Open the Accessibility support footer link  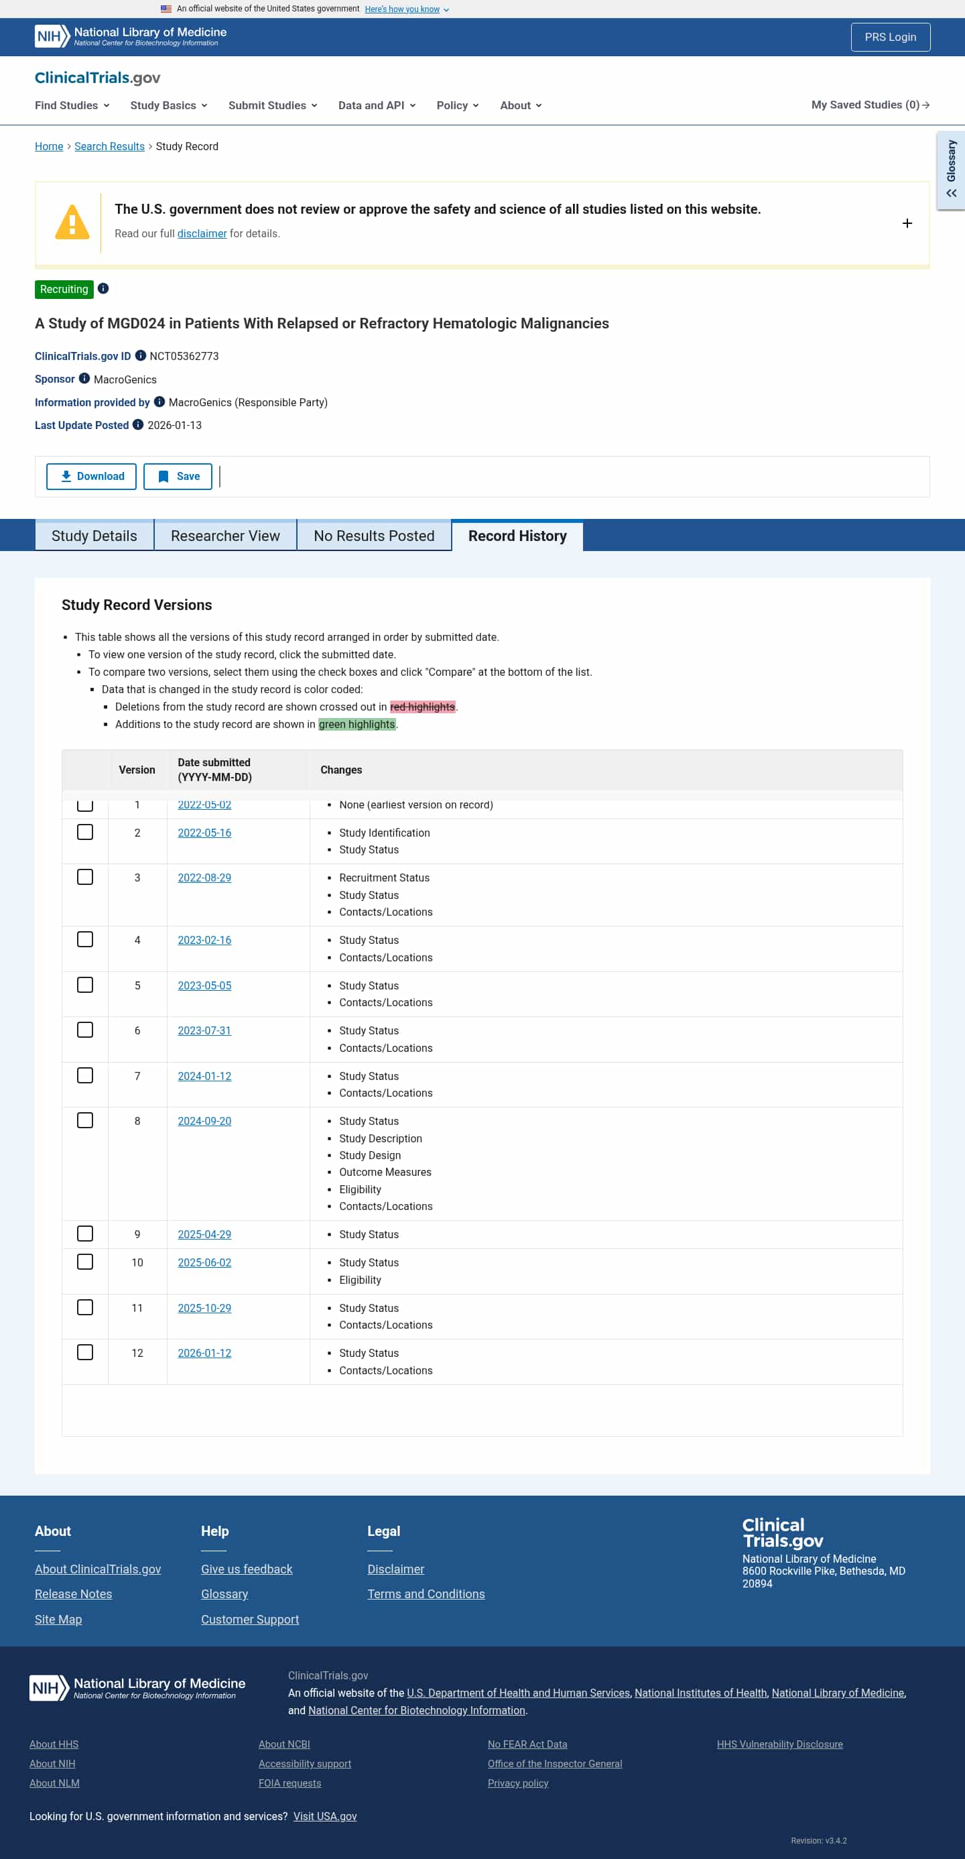(x=305, y=1764)
